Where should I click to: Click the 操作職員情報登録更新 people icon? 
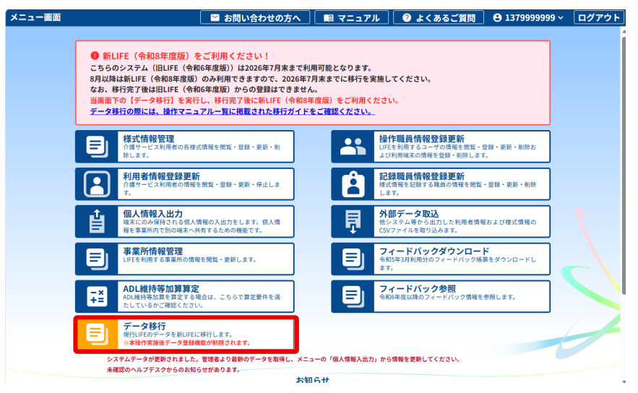pos(353,147)
